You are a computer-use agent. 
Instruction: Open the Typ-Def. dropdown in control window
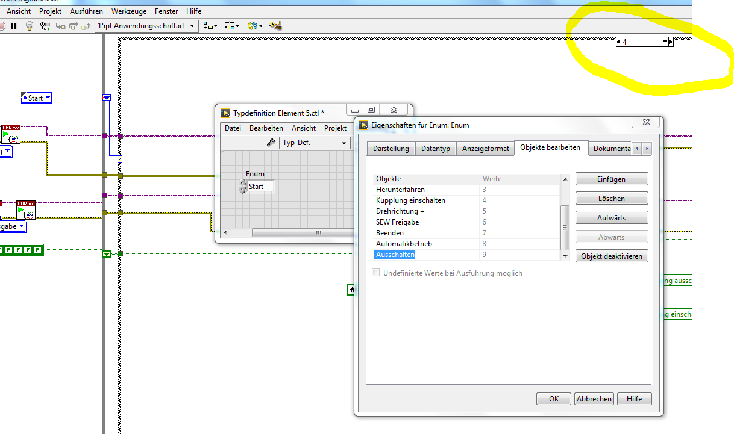[x=315, y=143]
